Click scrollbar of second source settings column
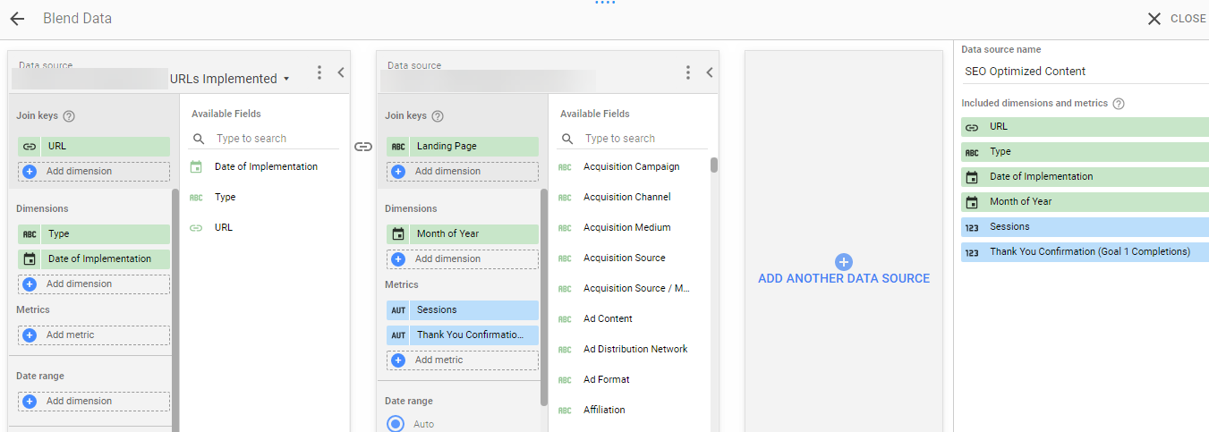Viewport: 1209px width, 432px height. point(544,297)
